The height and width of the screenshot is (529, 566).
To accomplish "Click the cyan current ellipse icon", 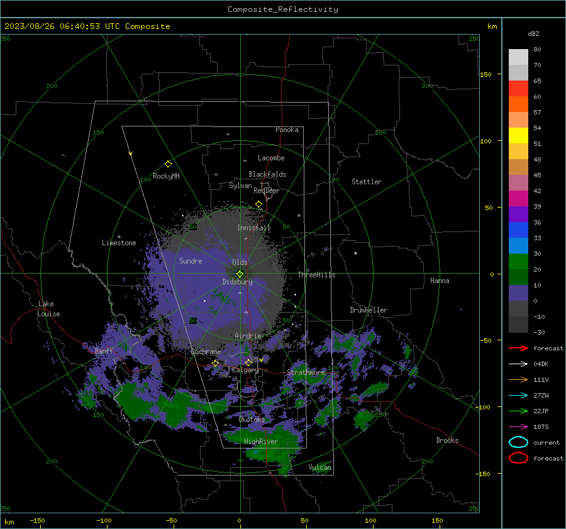I will click(518, 442).
